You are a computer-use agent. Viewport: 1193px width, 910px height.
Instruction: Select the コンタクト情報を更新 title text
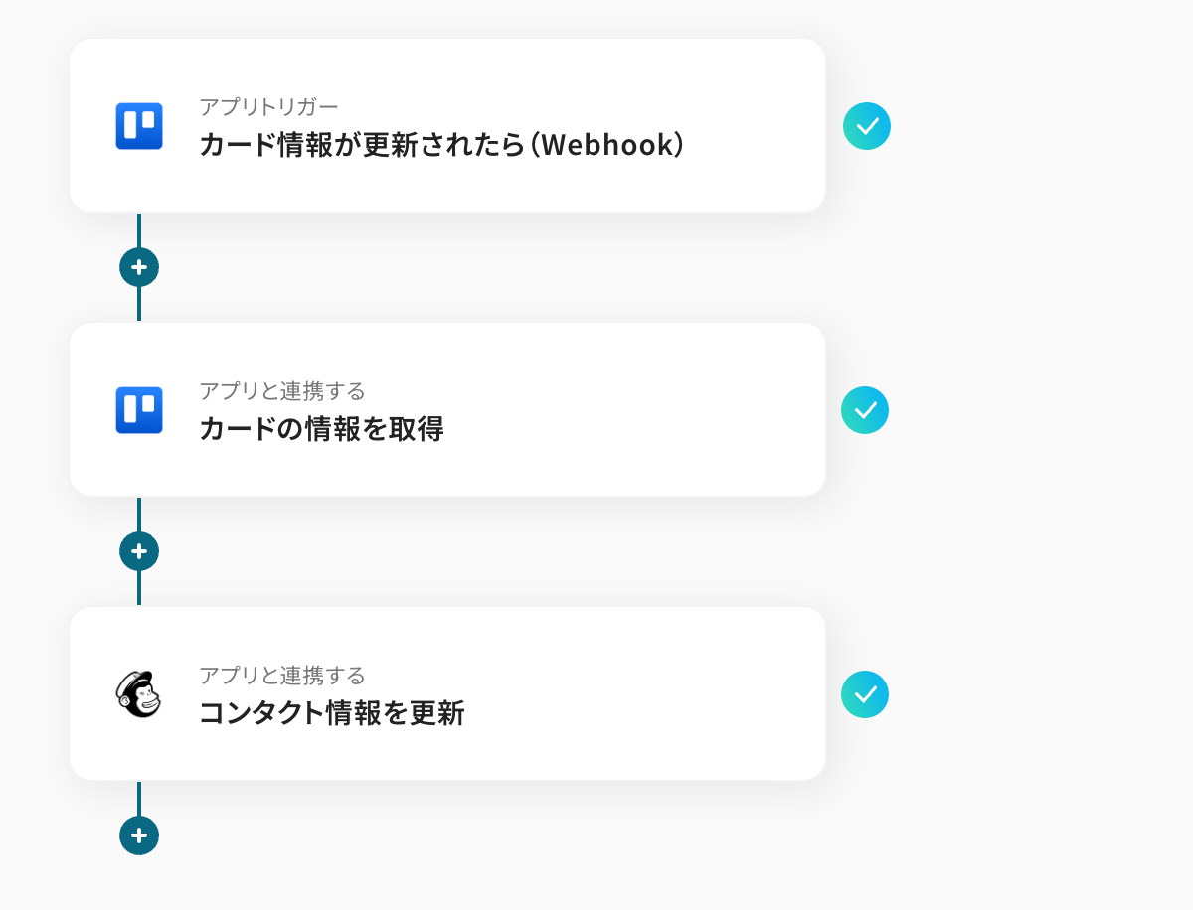[x=332, y=713]
